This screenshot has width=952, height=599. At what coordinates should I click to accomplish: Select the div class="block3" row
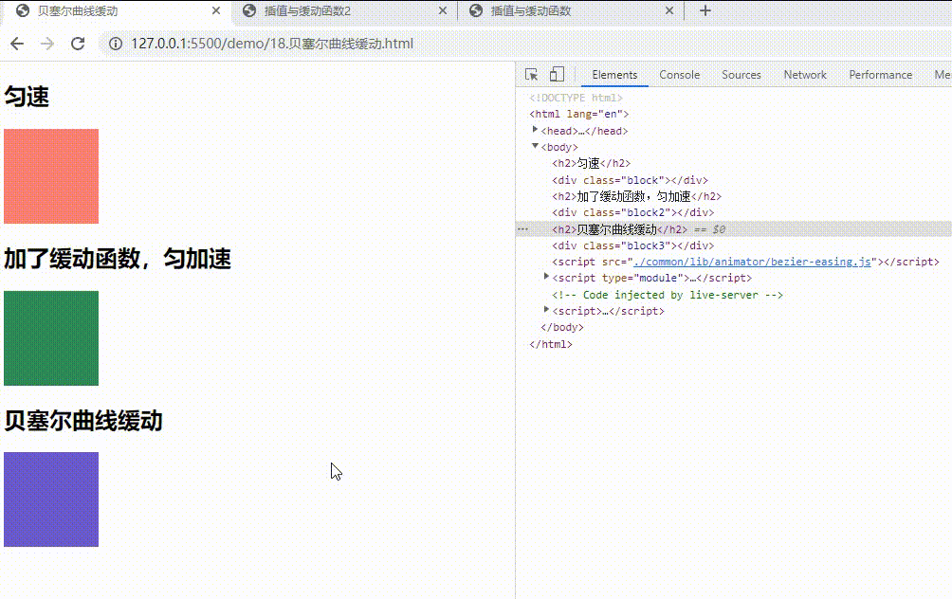point(633,245)
